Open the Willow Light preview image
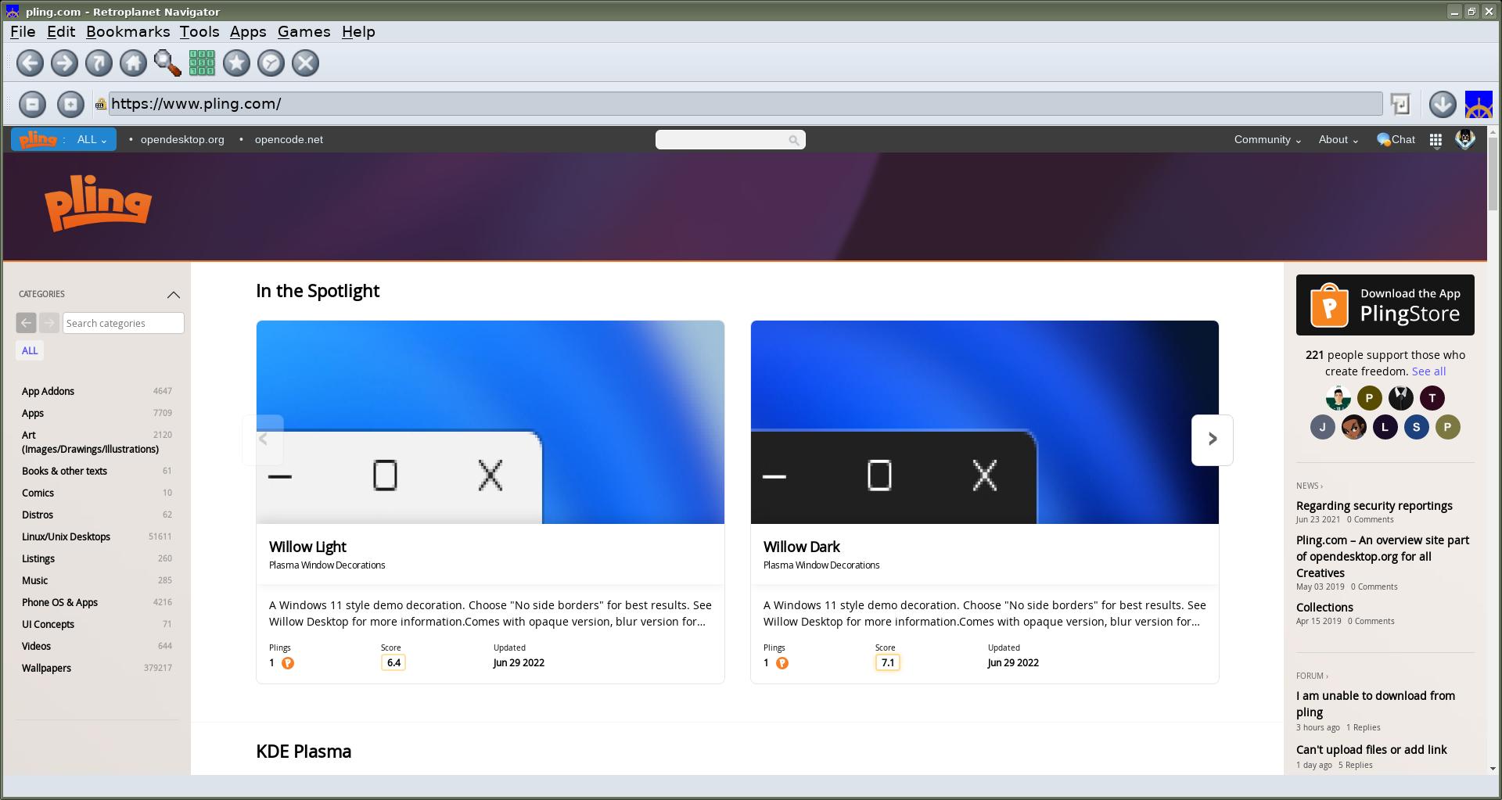 [x=490, y=422]
